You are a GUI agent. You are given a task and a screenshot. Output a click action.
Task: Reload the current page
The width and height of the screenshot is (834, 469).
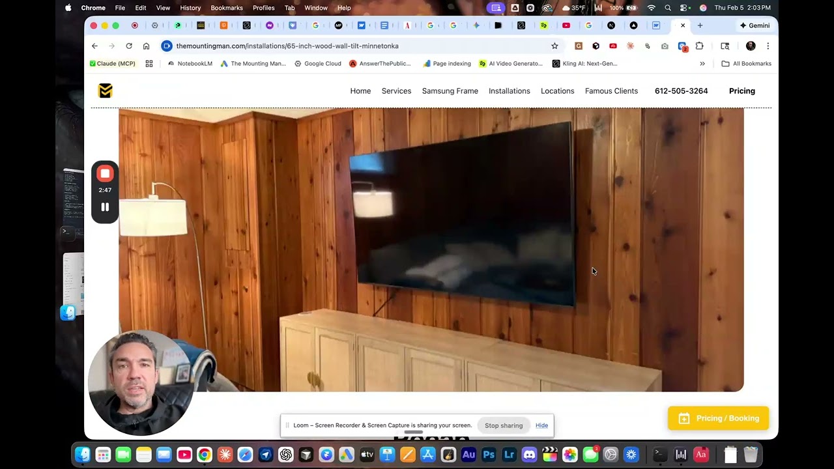129,46
